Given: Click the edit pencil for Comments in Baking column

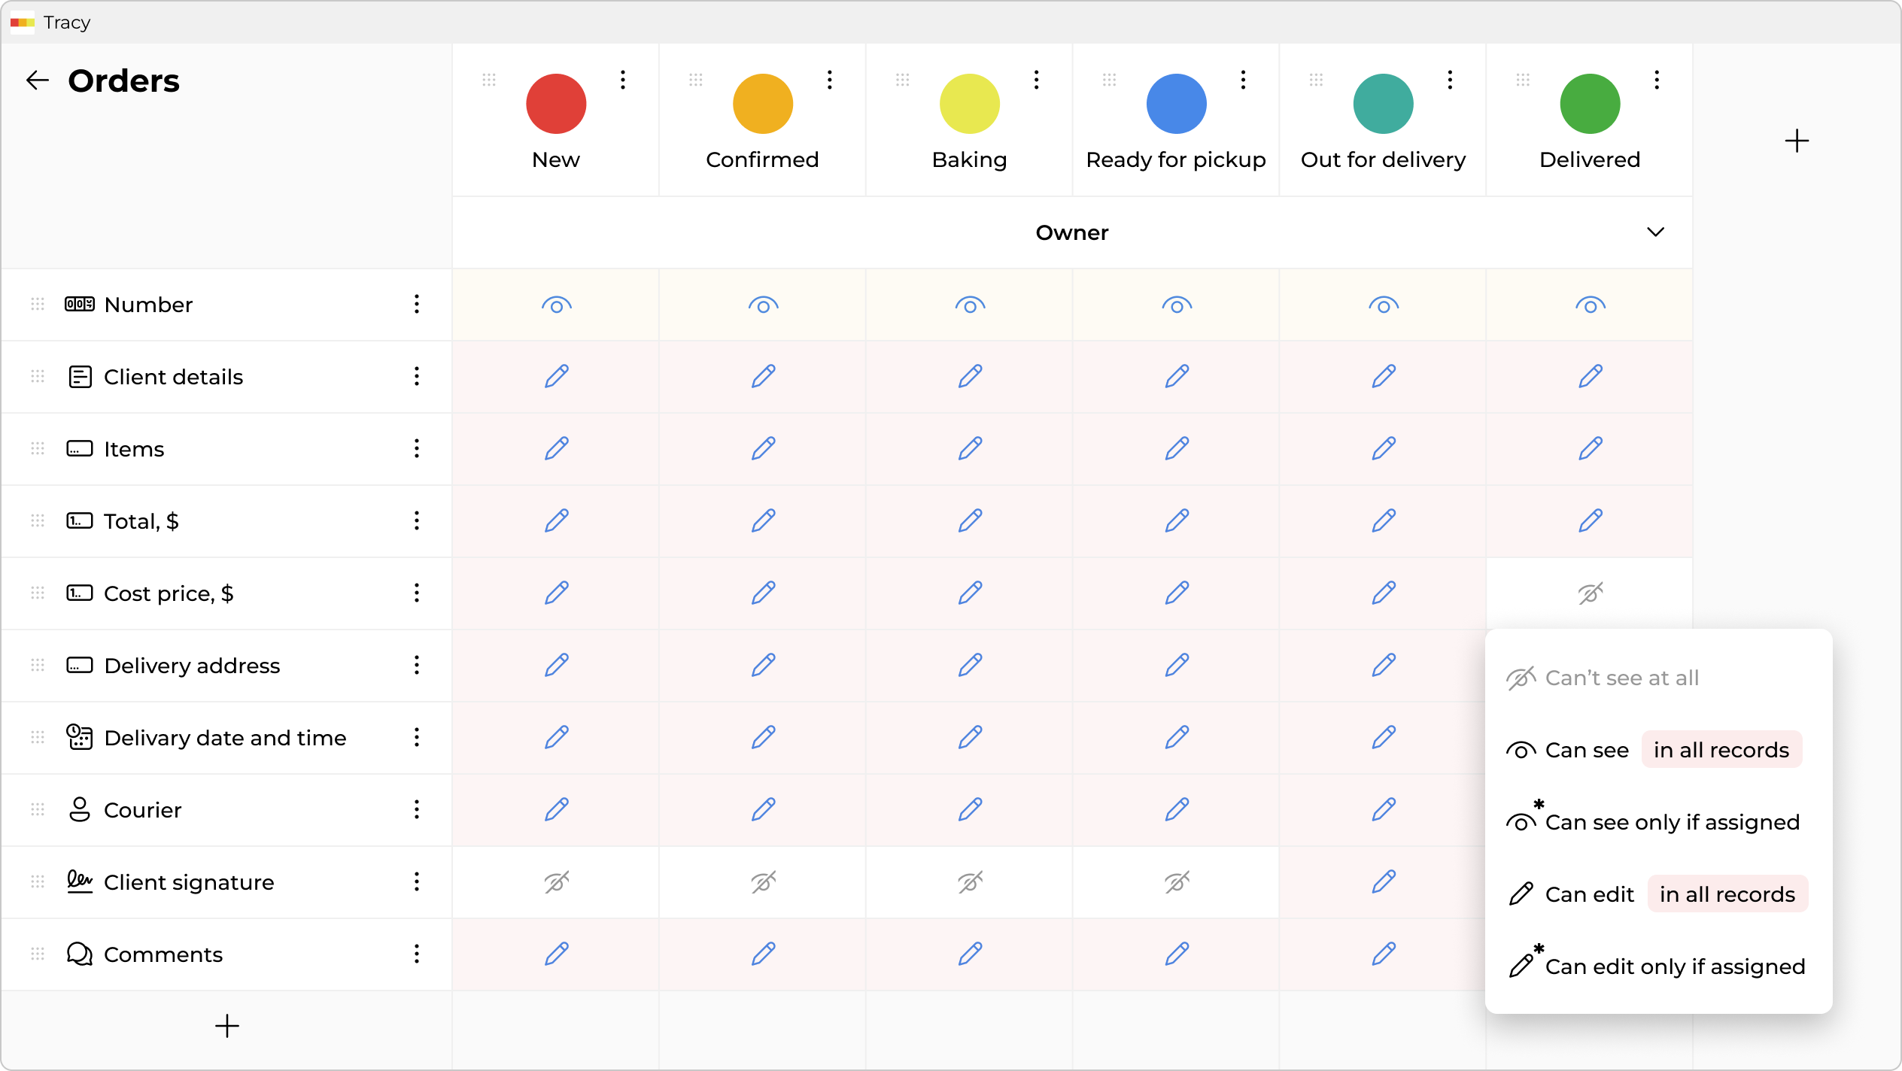Looking at the screenshot, I should pyautogui.click(x=969, y=954).
